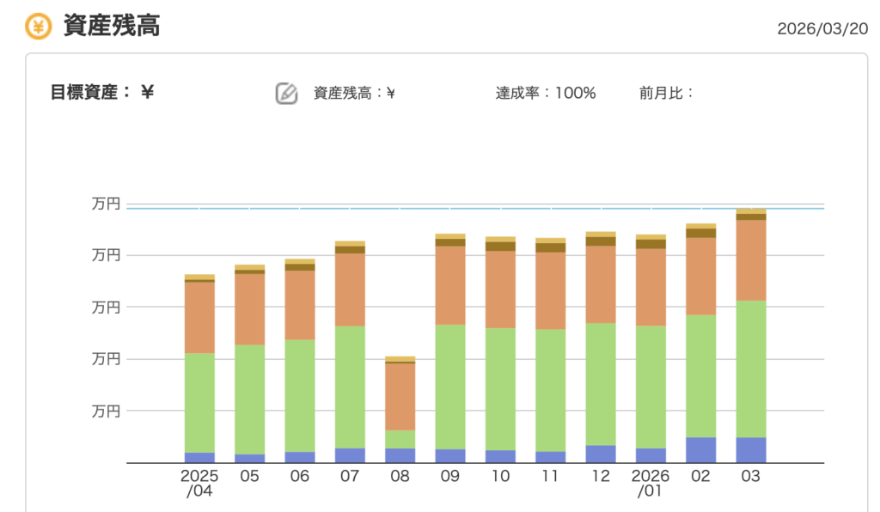880x512 pixels.
Task: Click the orange segment of the 11 bar
Action: [x=550, y=290]
